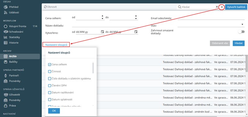Viewport: 248px width, 117px height.
Task: Open Historie in the sidebar
Action: pos(14,43)
